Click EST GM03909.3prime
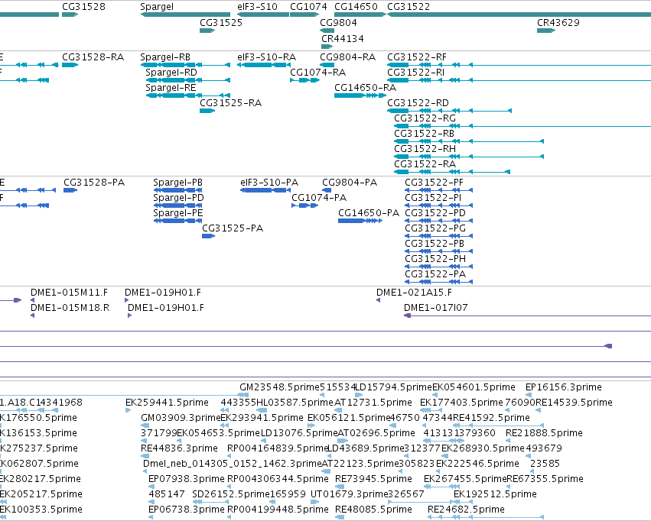Viewport: 651px width, 521px height. coord(145,426)
